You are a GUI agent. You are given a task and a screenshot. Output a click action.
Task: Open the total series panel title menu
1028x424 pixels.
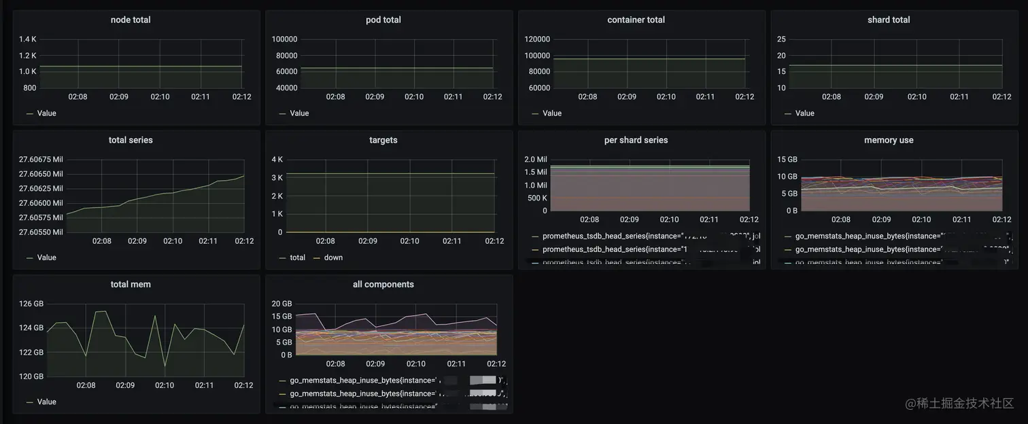(131, 140)
